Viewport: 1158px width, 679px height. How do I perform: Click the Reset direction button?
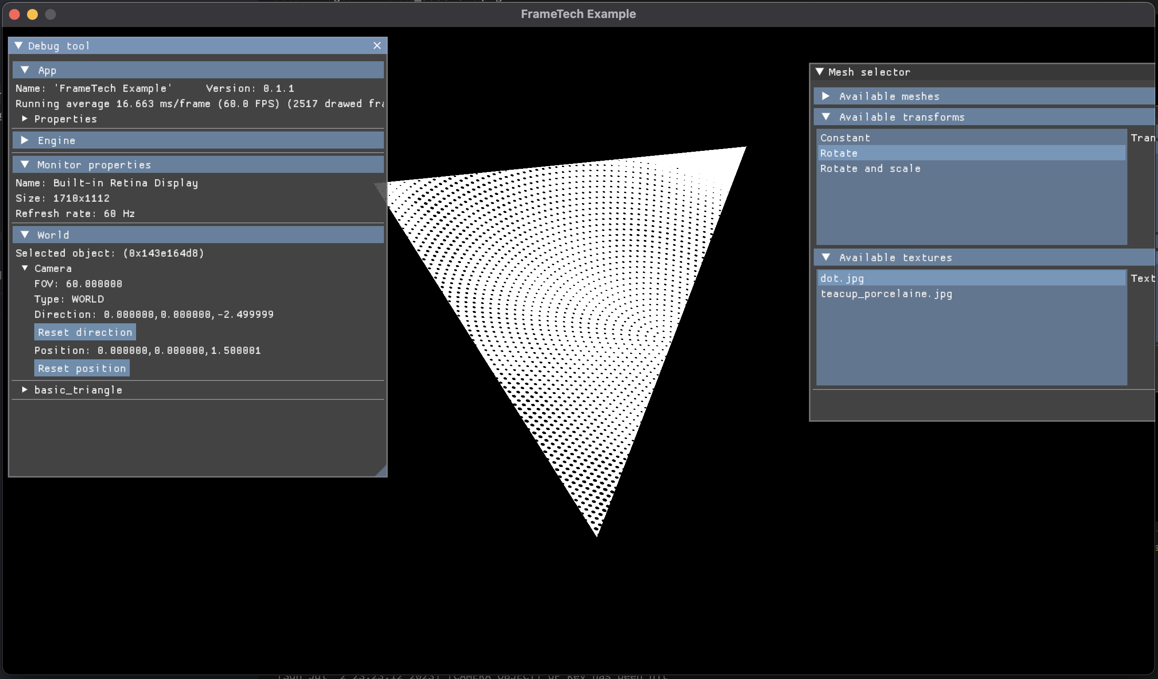(85, 332)
